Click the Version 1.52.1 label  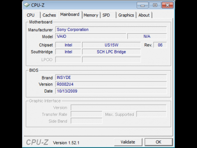point(66,143)
